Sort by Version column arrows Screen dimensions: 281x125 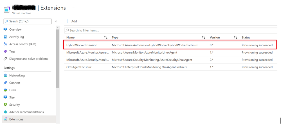(236, 37)
